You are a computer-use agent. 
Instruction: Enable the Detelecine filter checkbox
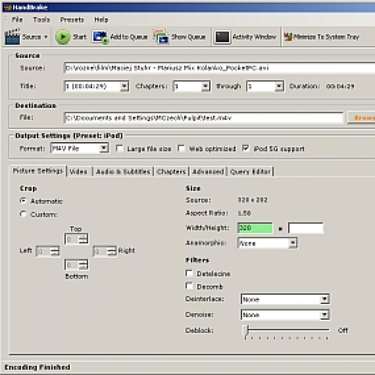[x=189, y=273]
